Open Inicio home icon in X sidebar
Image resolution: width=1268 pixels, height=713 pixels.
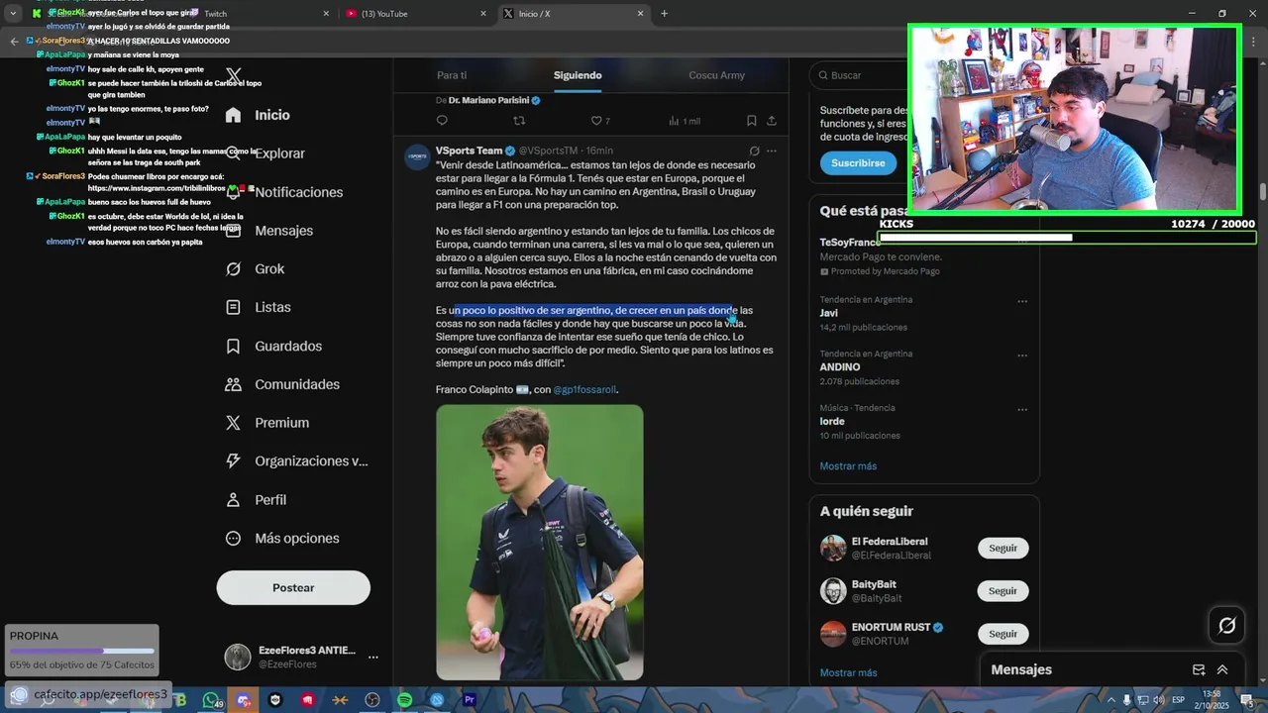click(233, 115)
